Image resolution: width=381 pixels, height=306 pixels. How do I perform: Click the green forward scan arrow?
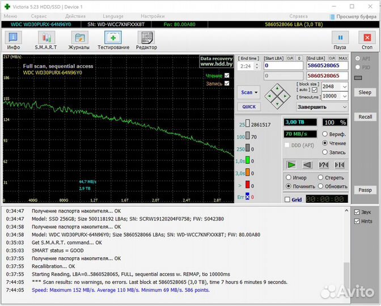click(291, 165)
